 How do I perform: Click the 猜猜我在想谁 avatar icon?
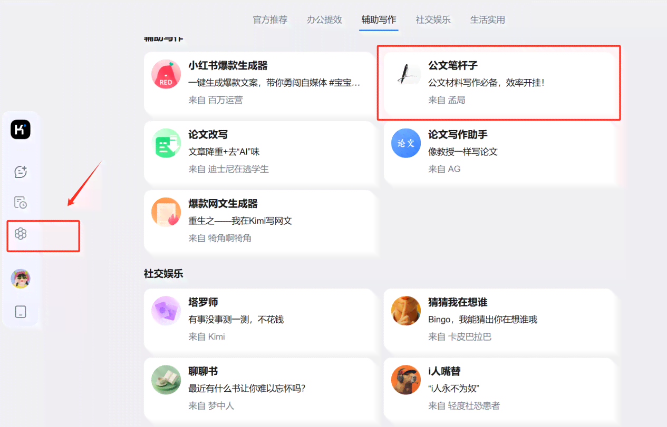406,311
